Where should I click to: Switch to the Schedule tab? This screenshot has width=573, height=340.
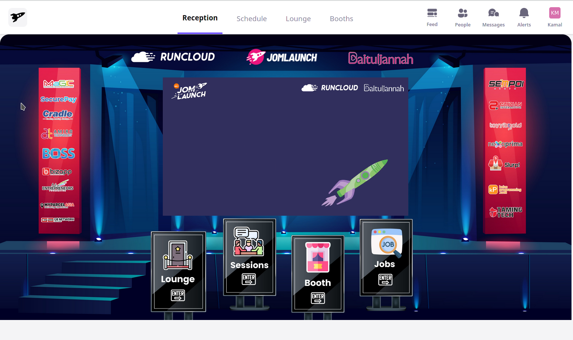coord(252,19)
